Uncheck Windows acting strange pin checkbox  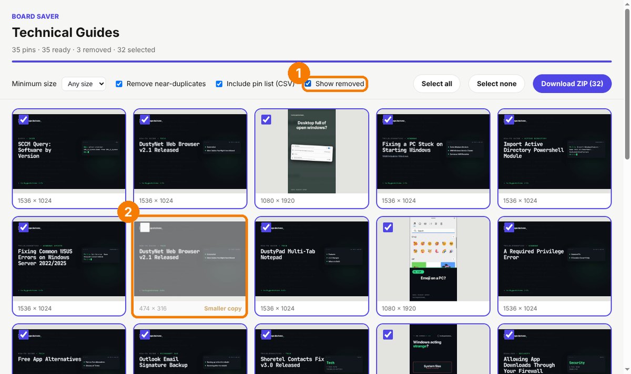[388, 335]
